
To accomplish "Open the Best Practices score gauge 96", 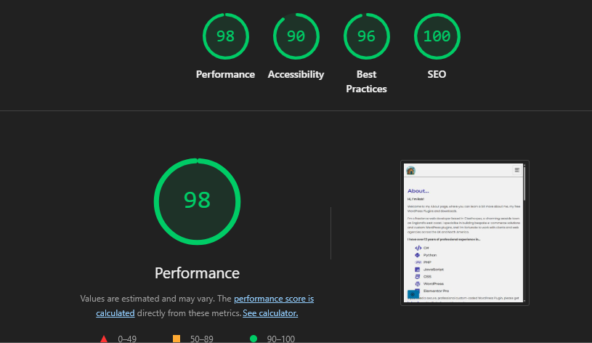I will 367,36.
